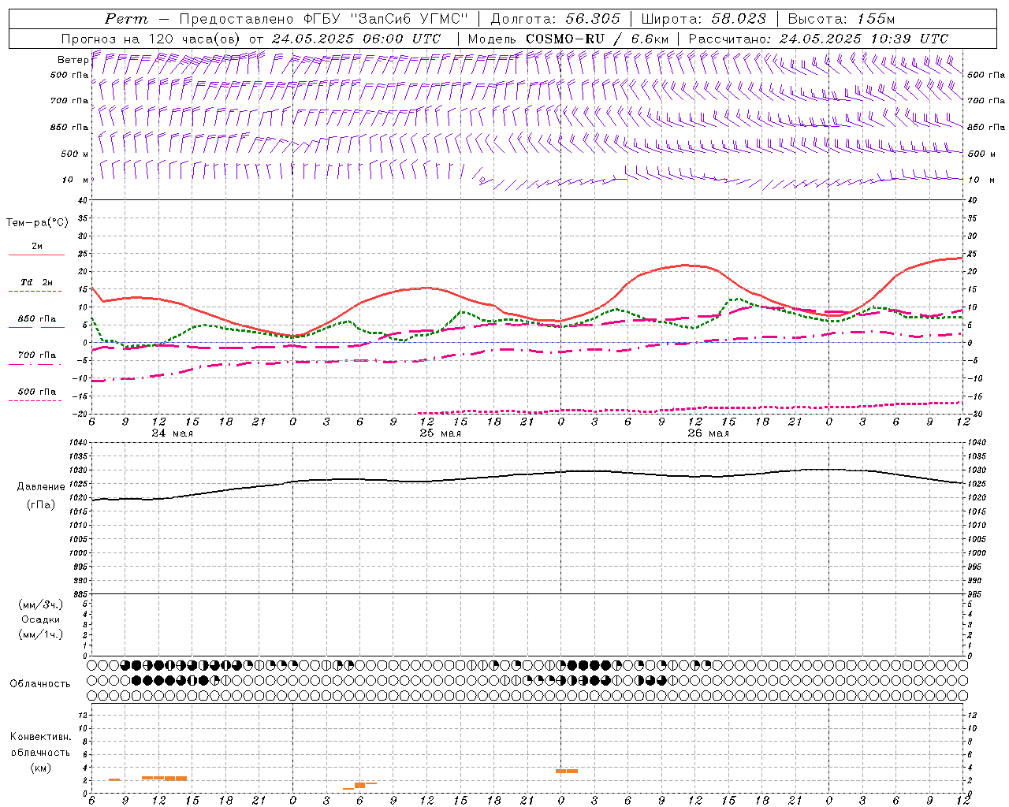Click the "25 мая" date label
The image size is (1009, 807).
[441, 433]
